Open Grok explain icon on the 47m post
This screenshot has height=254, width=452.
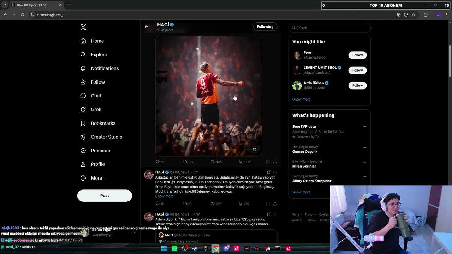pyautogui.click(x=269, y=214)
